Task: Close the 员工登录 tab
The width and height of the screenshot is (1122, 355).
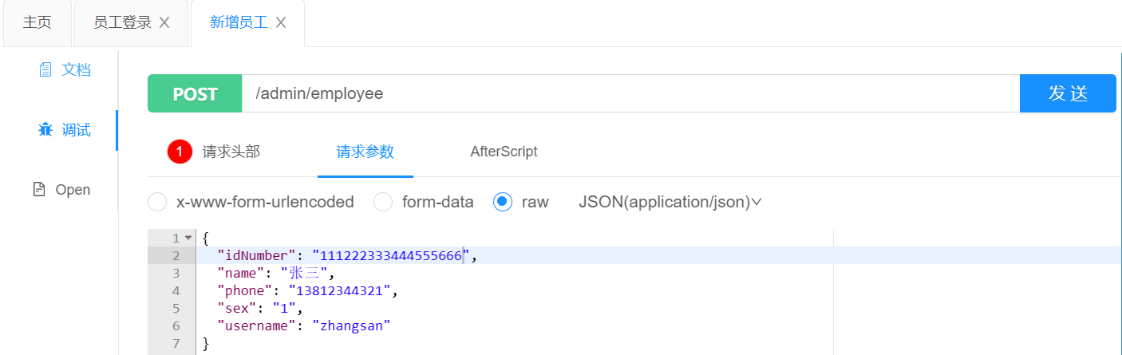Action: [164, 22]
